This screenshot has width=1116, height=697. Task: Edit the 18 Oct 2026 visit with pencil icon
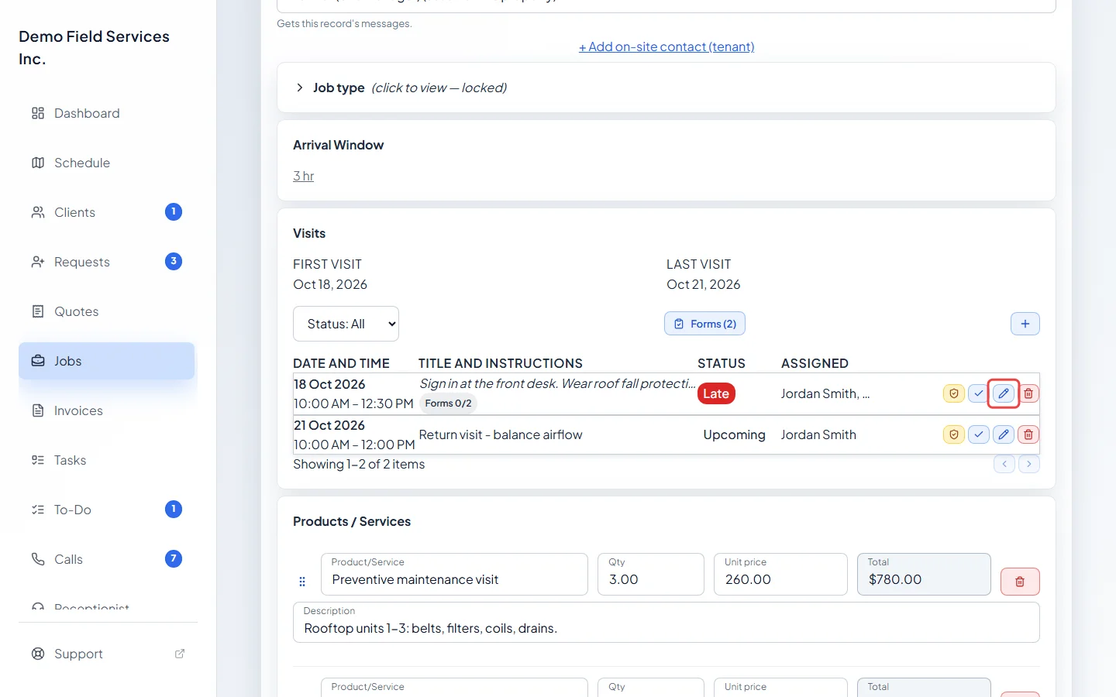pos(1004,393)
